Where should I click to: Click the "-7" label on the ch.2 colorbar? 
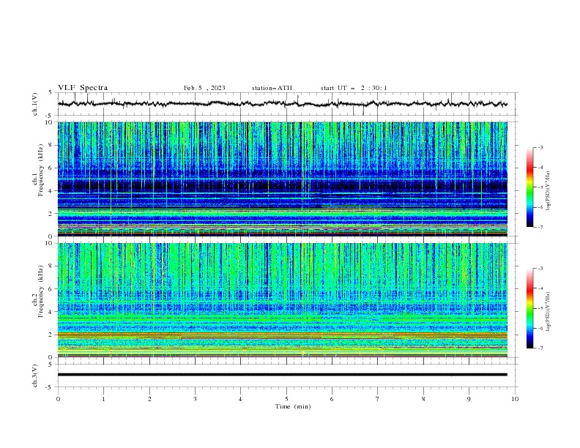pyautogui.click(x=540, y=348)
